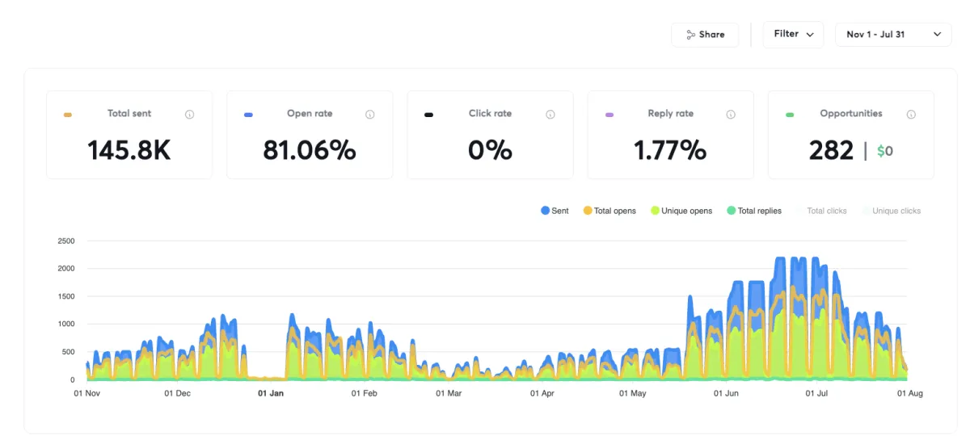The width and height of the screenshot is (970, 444).
Task: Show the Total clicks series
Action: [x=821, y=211]
